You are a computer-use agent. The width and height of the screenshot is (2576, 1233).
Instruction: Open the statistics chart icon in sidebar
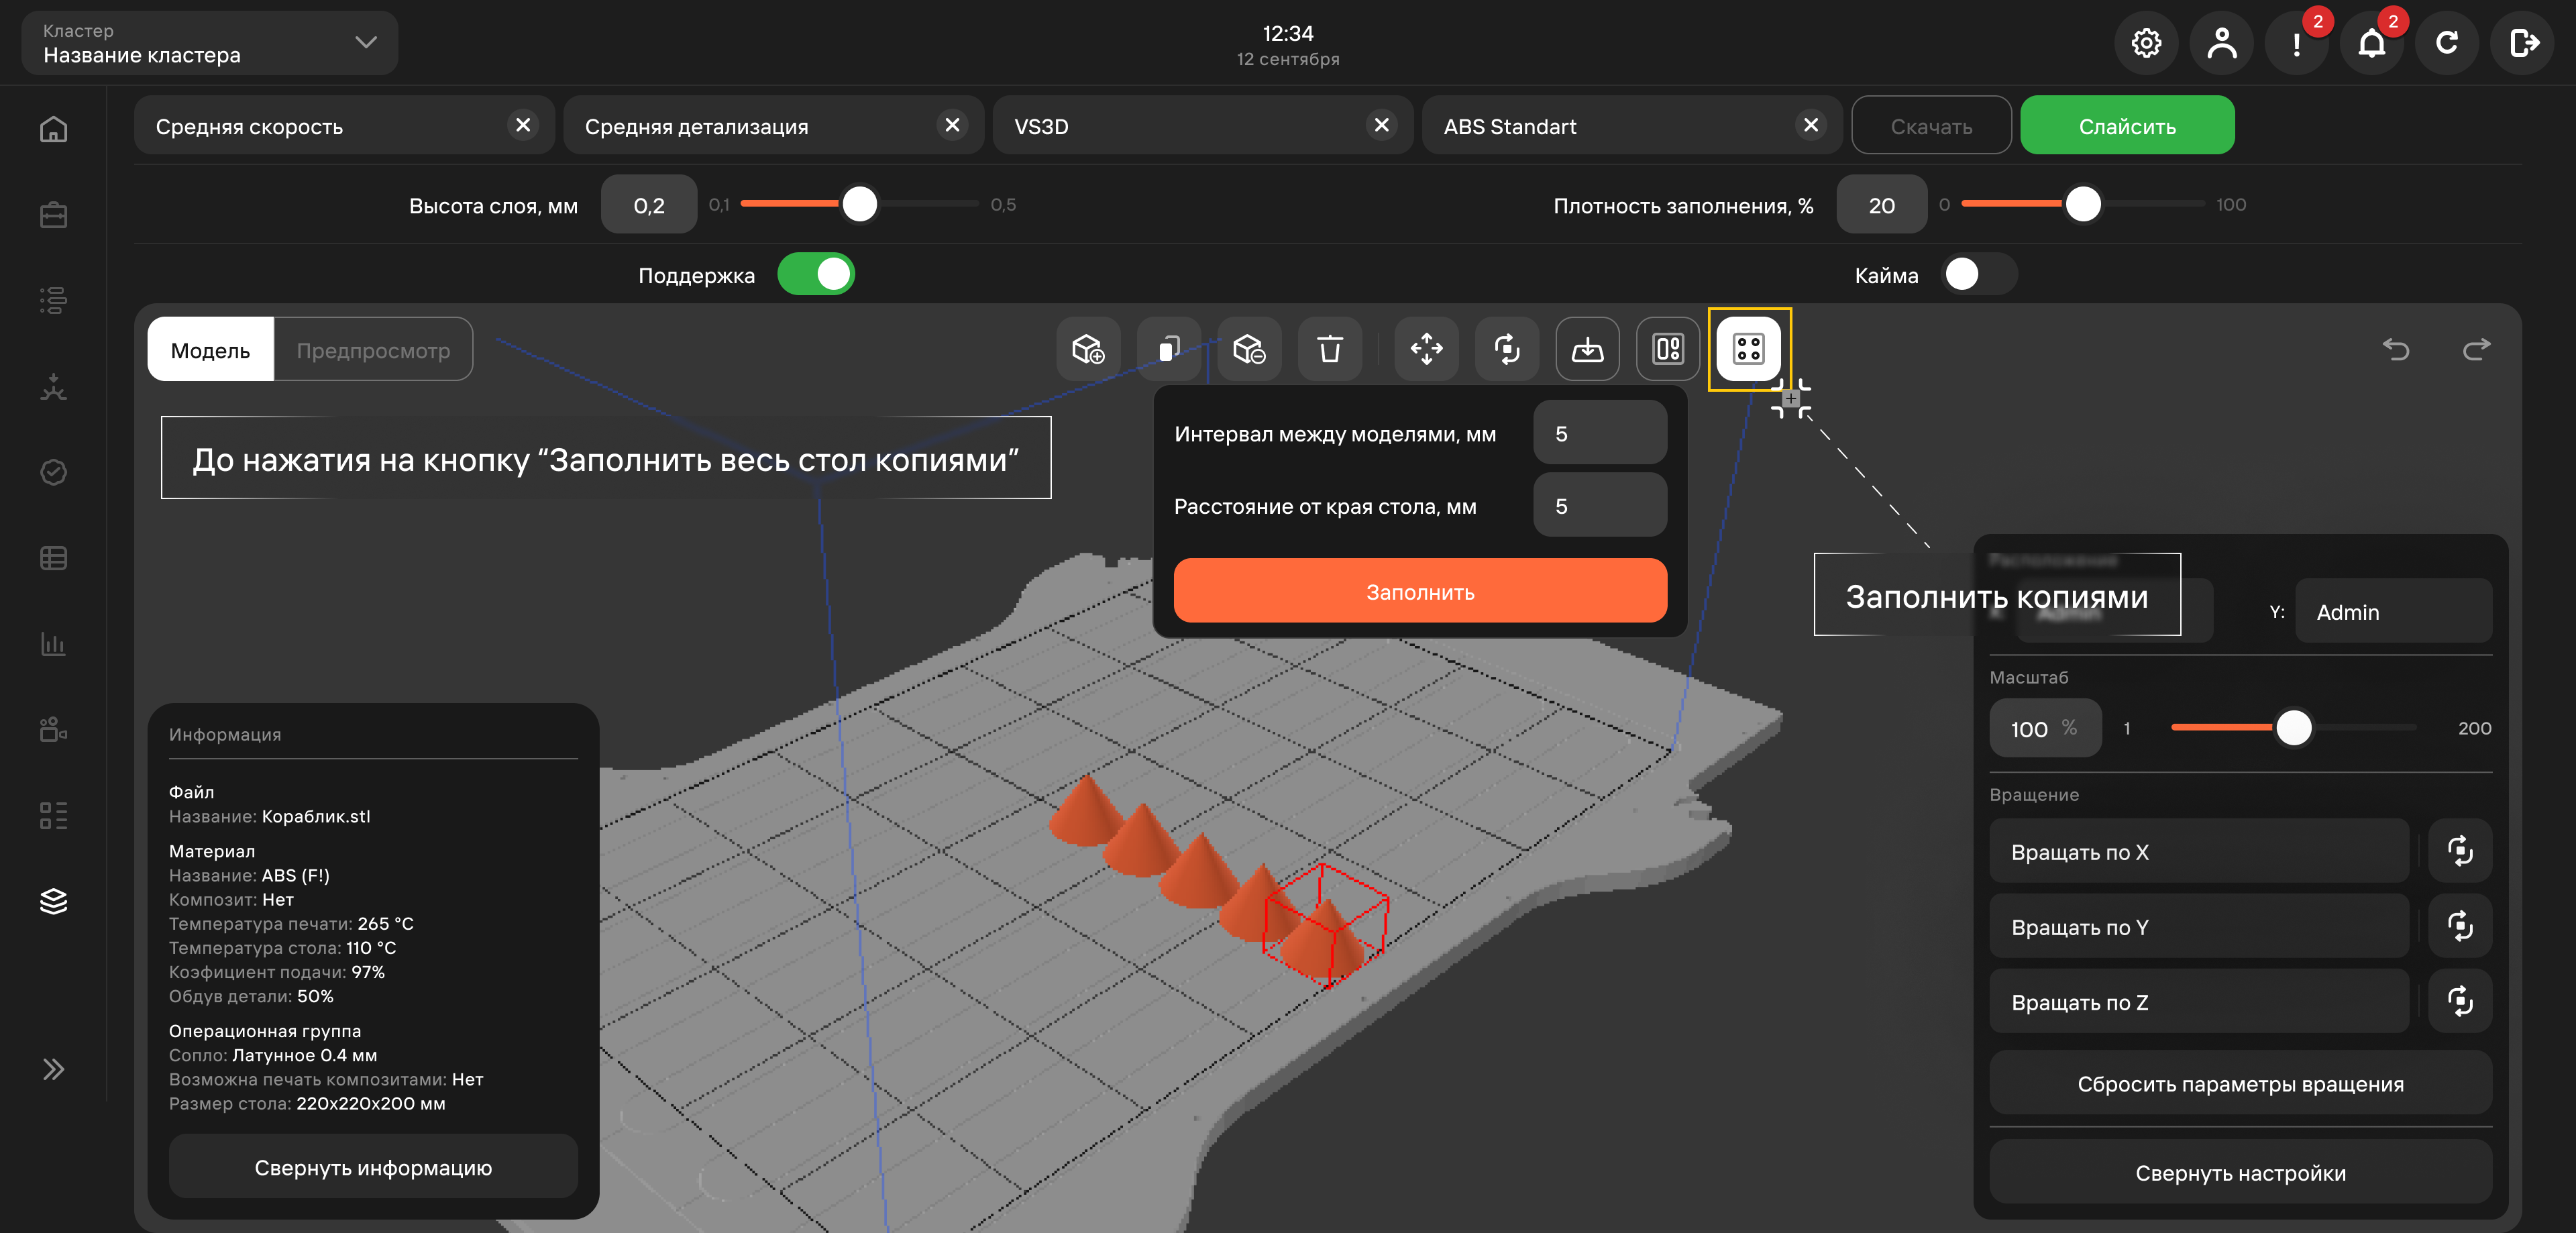(x=54, y=643)
